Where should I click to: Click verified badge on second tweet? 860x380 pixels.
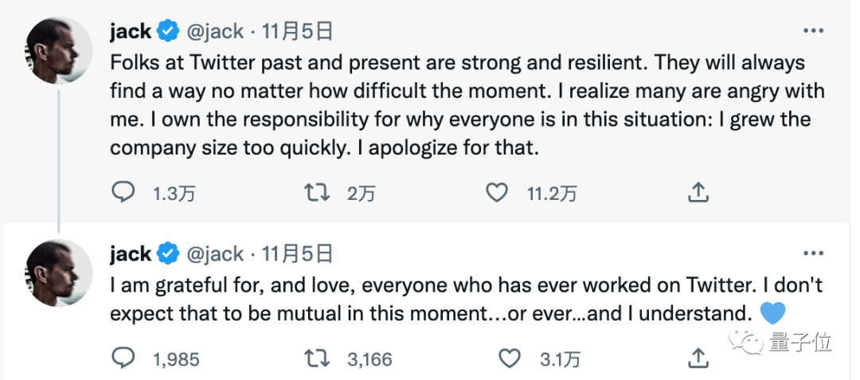pos(167,254)
